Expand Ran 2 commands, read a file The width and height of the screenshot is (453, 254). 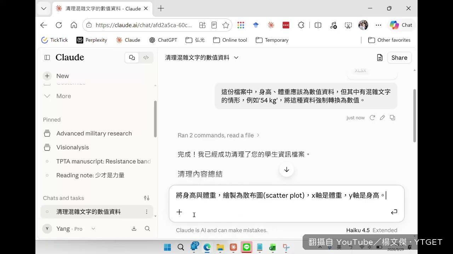coord(219,135)
